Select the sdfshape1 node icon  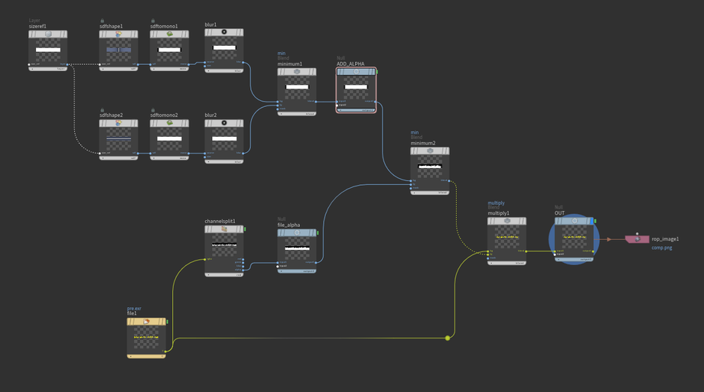click(x=119, y=34)
